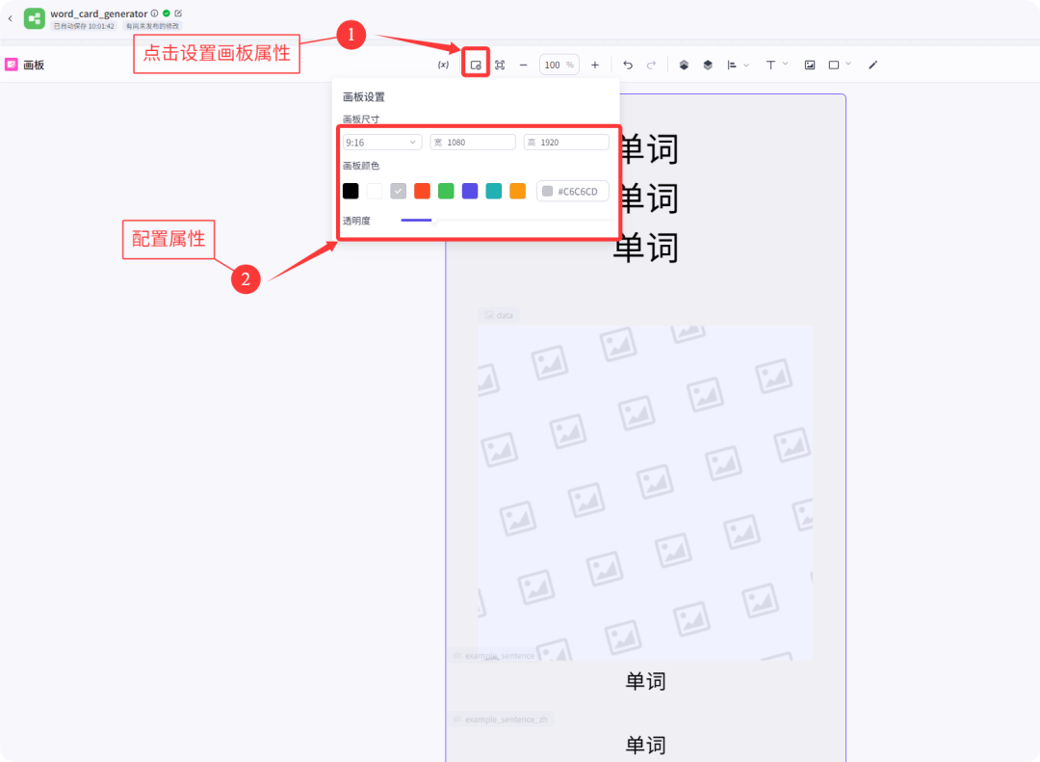Open the 9:16 aspect ratio dropdown
This screenshot has height=762, width=1040.
[x=381, y=142]
